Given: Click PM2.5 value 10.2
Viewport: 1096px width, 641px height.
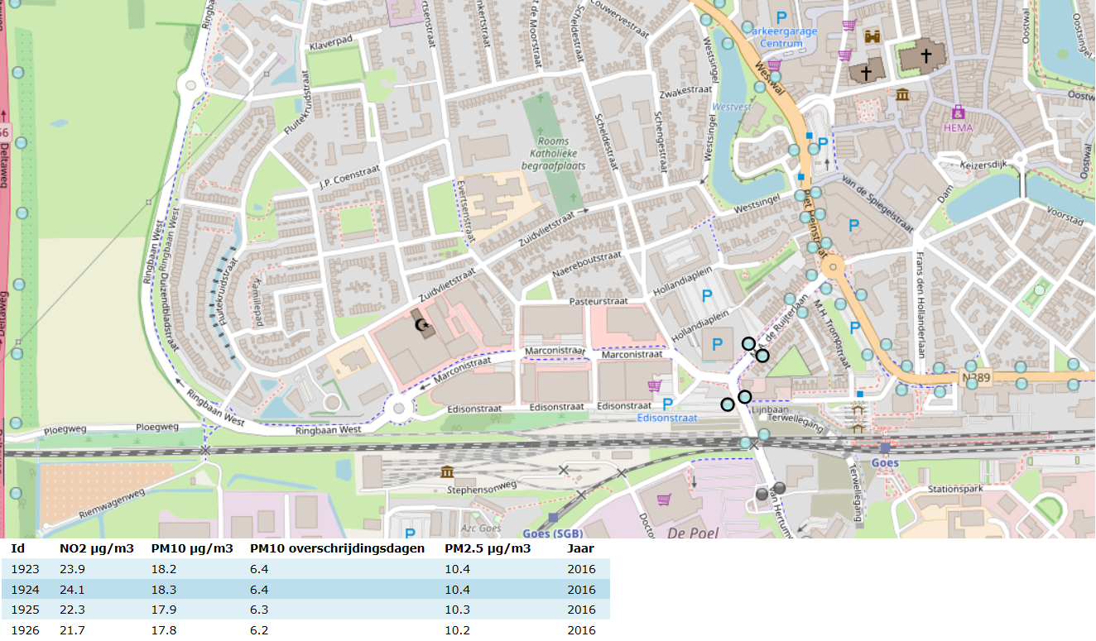Looking at the screenshot, I should tap(457, 630).
